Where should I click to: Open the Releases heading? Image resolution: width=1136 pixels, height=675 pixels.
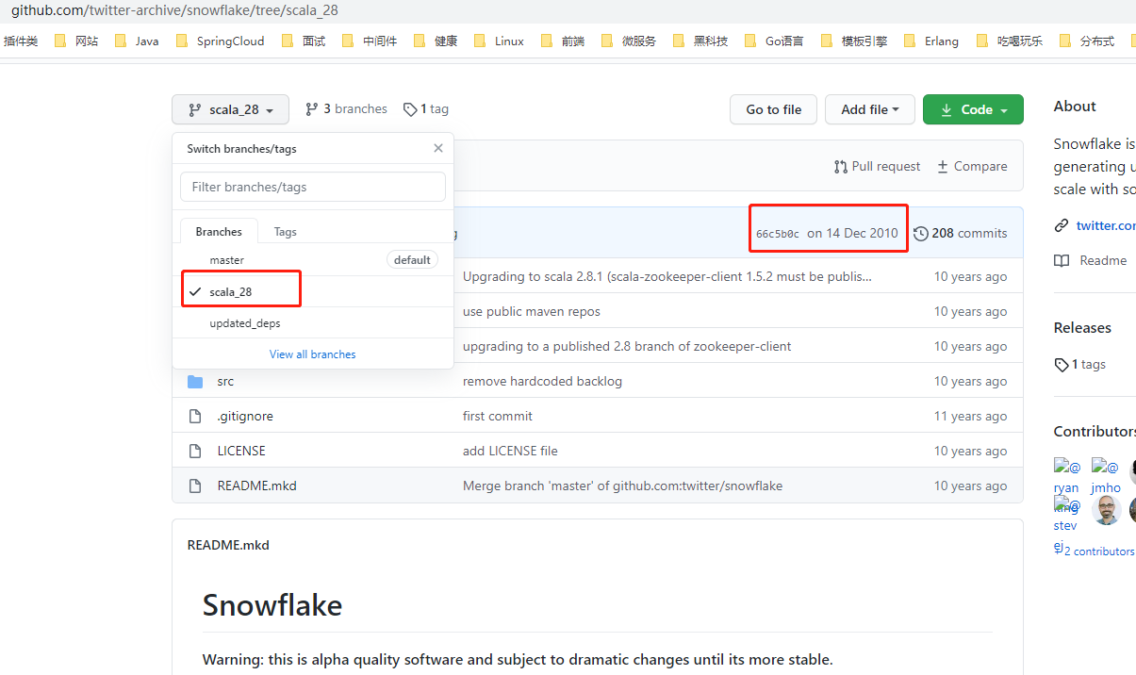click(1082, 327)
